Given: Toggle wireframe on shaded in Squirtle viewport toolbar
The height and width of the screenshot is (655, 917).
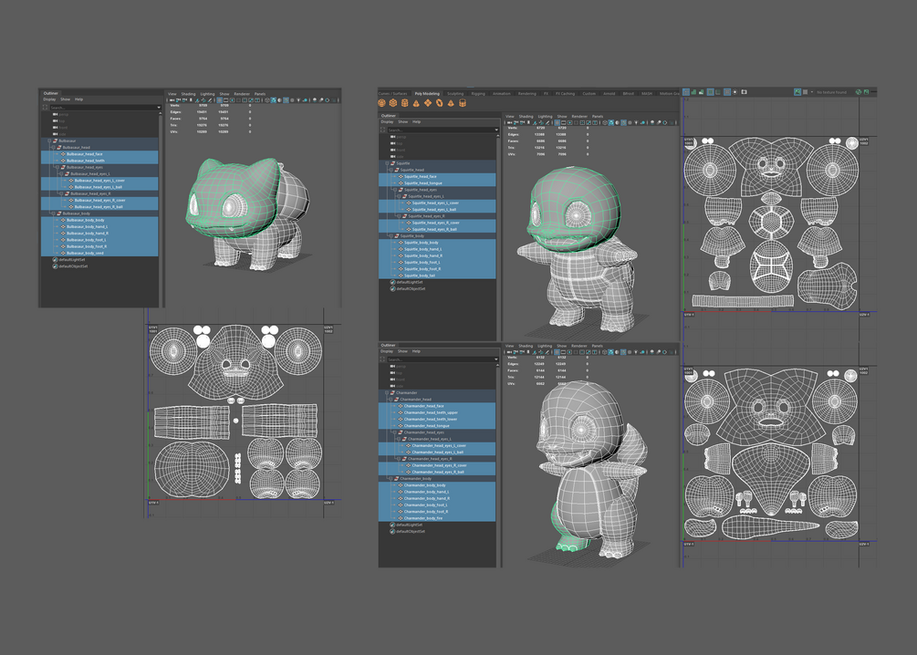Looking at the screenshot, I should coord(623,123).
